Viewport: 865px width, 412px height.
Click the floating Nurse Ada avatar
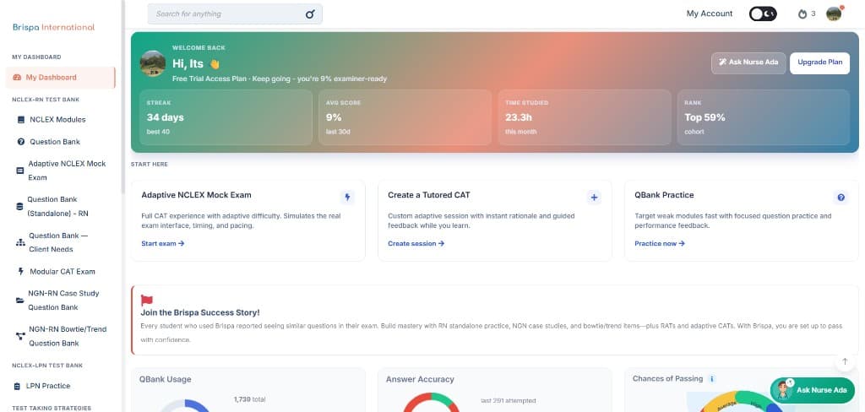[782, 390]
